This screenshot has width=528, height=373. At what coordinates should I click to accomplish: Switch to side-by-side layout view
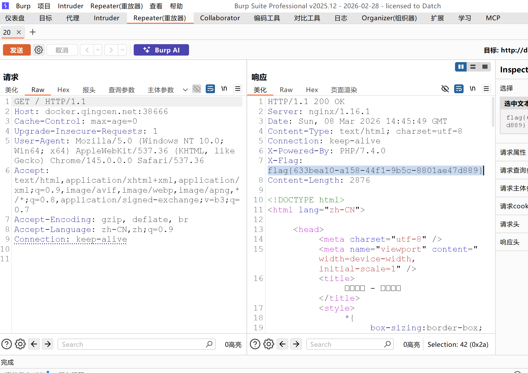pos(461,67)
